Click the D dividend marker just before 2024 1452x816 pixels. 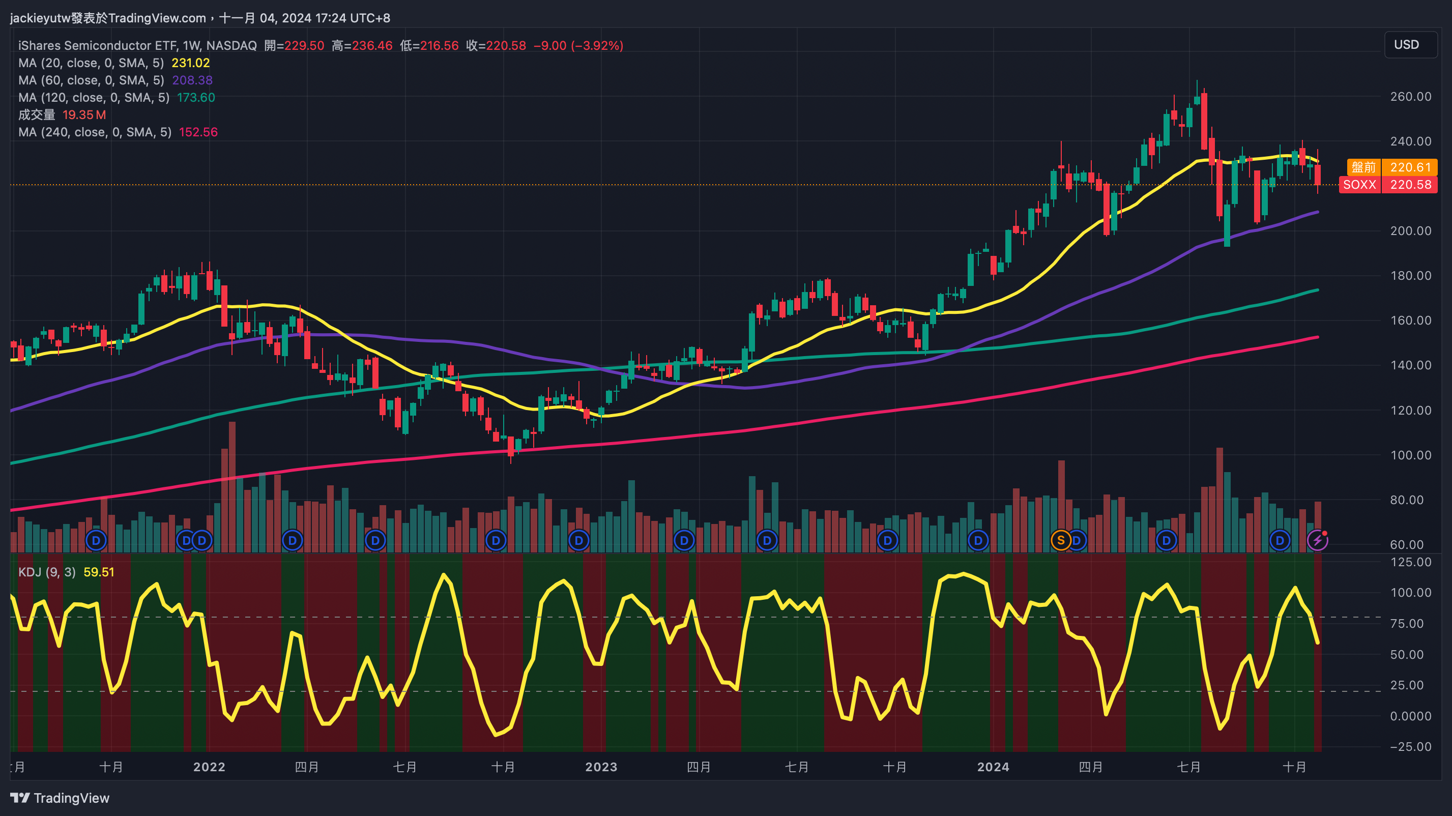coord(978,540)
